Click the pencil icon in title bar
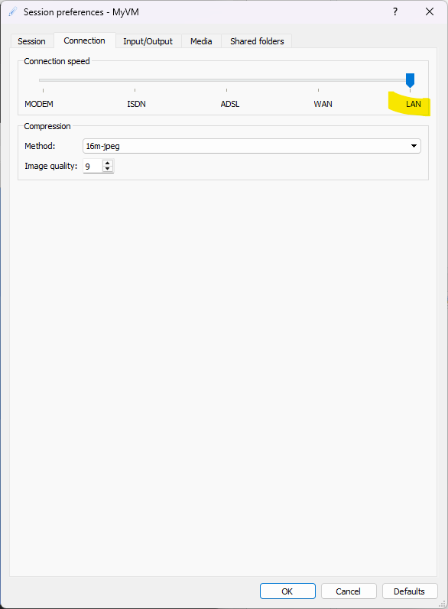This screenshot has width=448, height=609. (x=13, y=11)
